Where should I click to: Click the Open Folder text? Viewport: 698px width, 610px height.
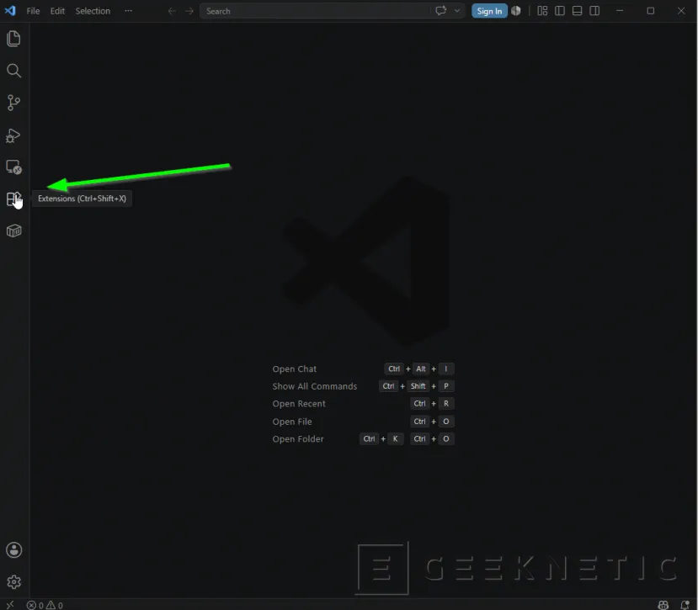coord(298,438)
